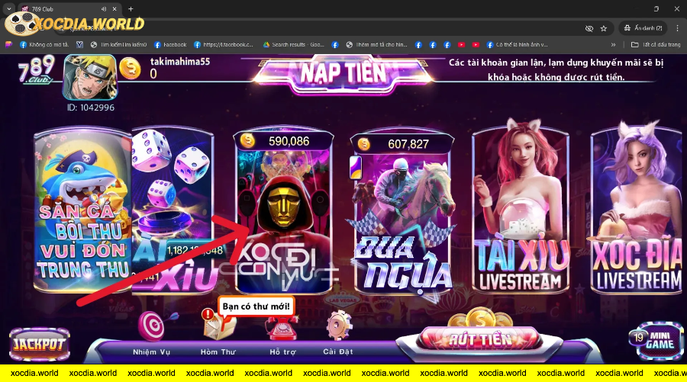687x382 pixels.
Task: Open the Không có mô tả bookmark
Action: [44, 44]
